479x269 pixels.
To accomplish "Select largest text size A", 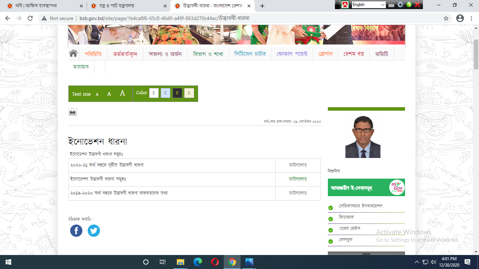I will (122, 93).
